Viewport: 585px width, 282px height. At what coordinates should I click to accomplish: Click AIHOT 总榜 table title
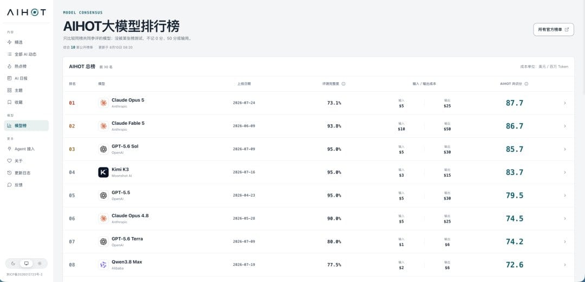click(x=82, y=66)
